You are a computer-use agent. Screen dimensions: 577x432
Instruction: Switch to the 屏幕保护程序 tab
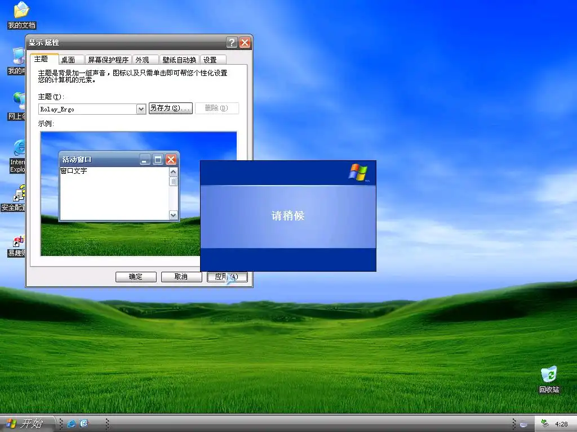coord(108,60)
